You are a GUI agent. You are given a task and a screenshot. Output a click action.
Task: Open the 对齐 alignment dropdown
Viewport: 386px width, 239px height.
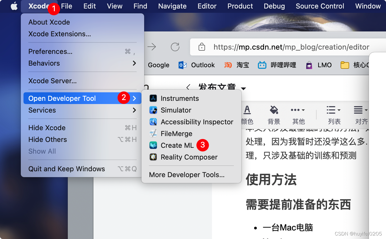(360, 115)
